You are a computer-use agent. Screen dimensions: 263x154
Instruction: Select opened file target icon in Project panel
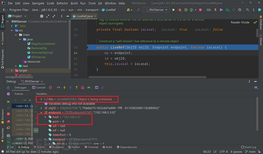click(x=42, y=16)
